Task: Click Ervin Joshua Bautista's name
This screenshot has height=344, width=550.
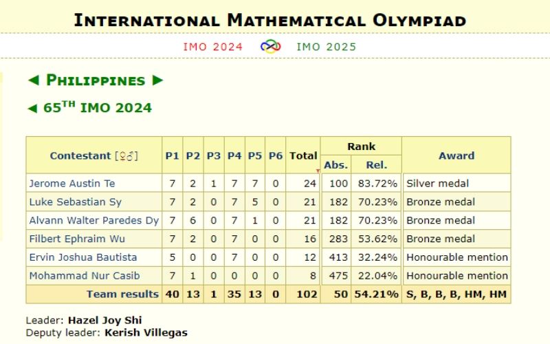Action: (82, 257)
